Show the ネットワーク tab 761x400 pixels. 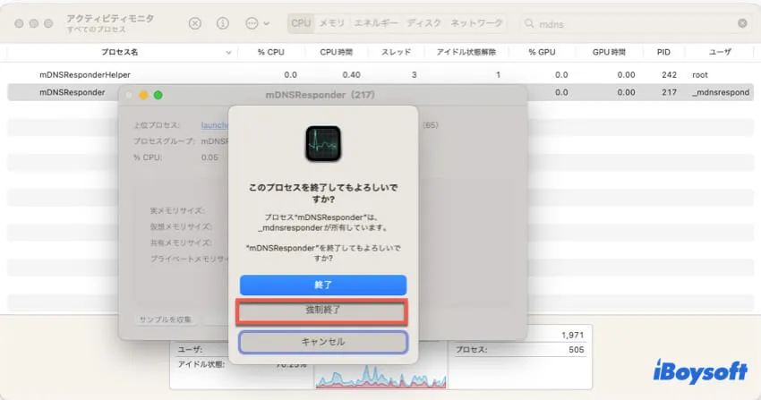(x=475, y=23)
